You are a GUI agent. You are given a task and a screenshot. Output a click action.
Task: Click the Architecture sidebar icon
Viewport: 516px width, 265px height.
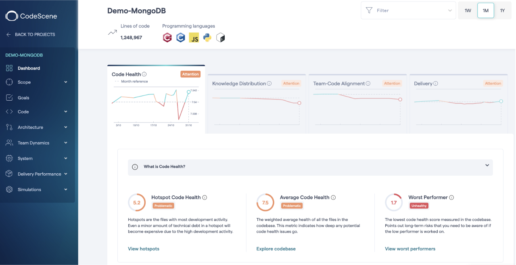click(8, 127)
